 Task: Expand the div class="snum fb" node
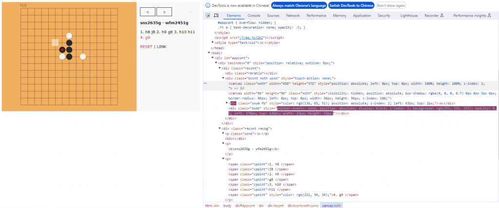tap(227, 103)
